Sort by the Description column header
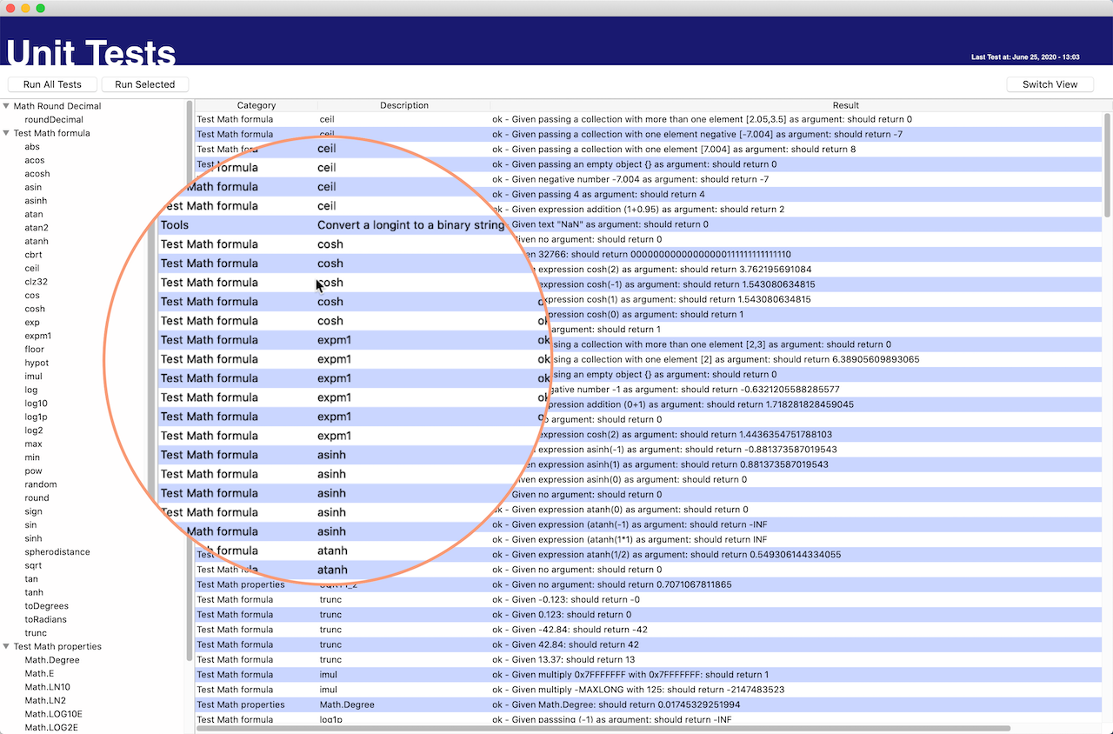This screenshot has height=734, width=1113. pos(404,105)
